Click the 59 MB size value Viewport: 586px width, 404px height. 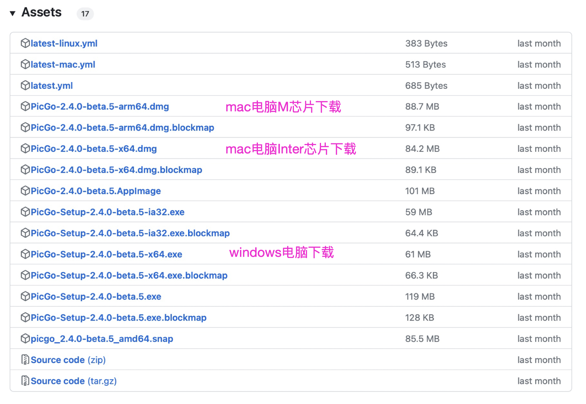coord(419,212)
